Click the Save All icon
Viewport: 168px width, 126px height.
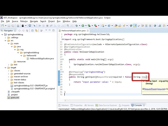point(13,26)
